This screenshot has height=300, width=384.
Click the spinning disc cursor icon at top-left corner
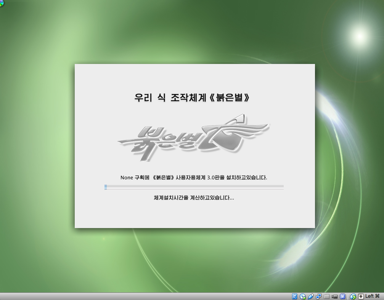pos(2,3)
